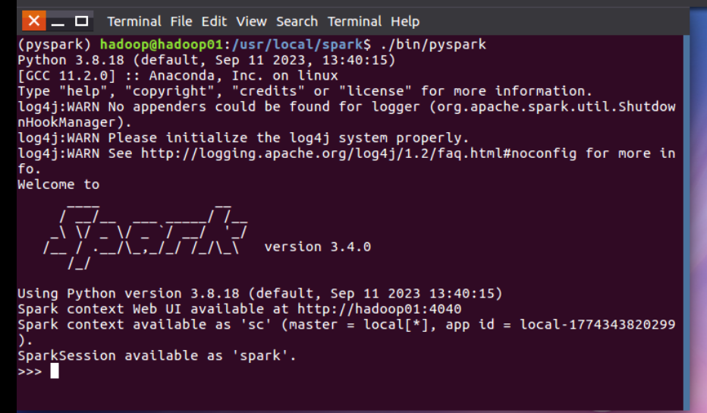
Task: Click 'local-1774343820299' app id text
Action: [x=598, y=324]
